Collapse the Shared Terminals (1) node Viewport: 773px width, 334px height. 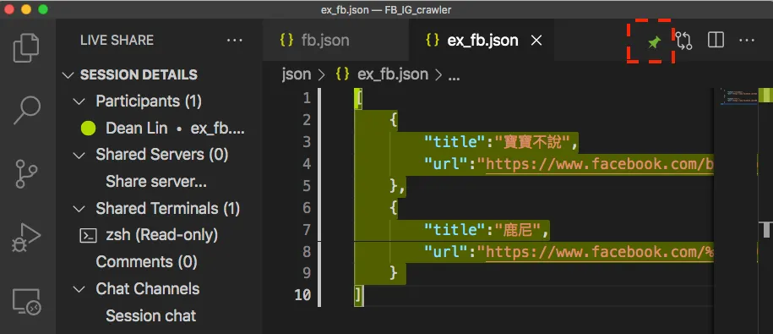click(79, 209)
